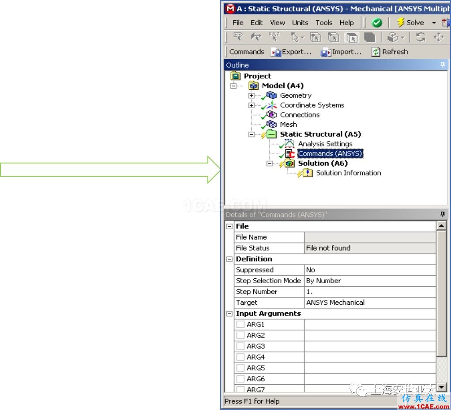The width and height of the screenshot is (451, 410).
Task: Open the Tools menu
Action: pos(324,23)
